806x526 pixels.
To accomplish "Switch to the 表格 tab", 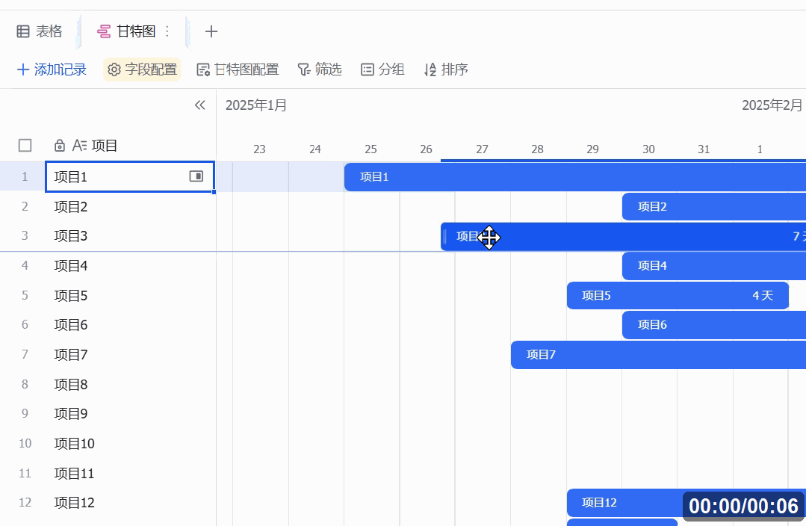I will (x=40, y=31).
